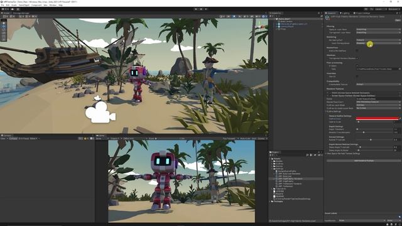Image resolution: width=402 pixels, height=226 pixels.
Task: Click the white camera gizmo in the Scene view
Action: [100, 112]
